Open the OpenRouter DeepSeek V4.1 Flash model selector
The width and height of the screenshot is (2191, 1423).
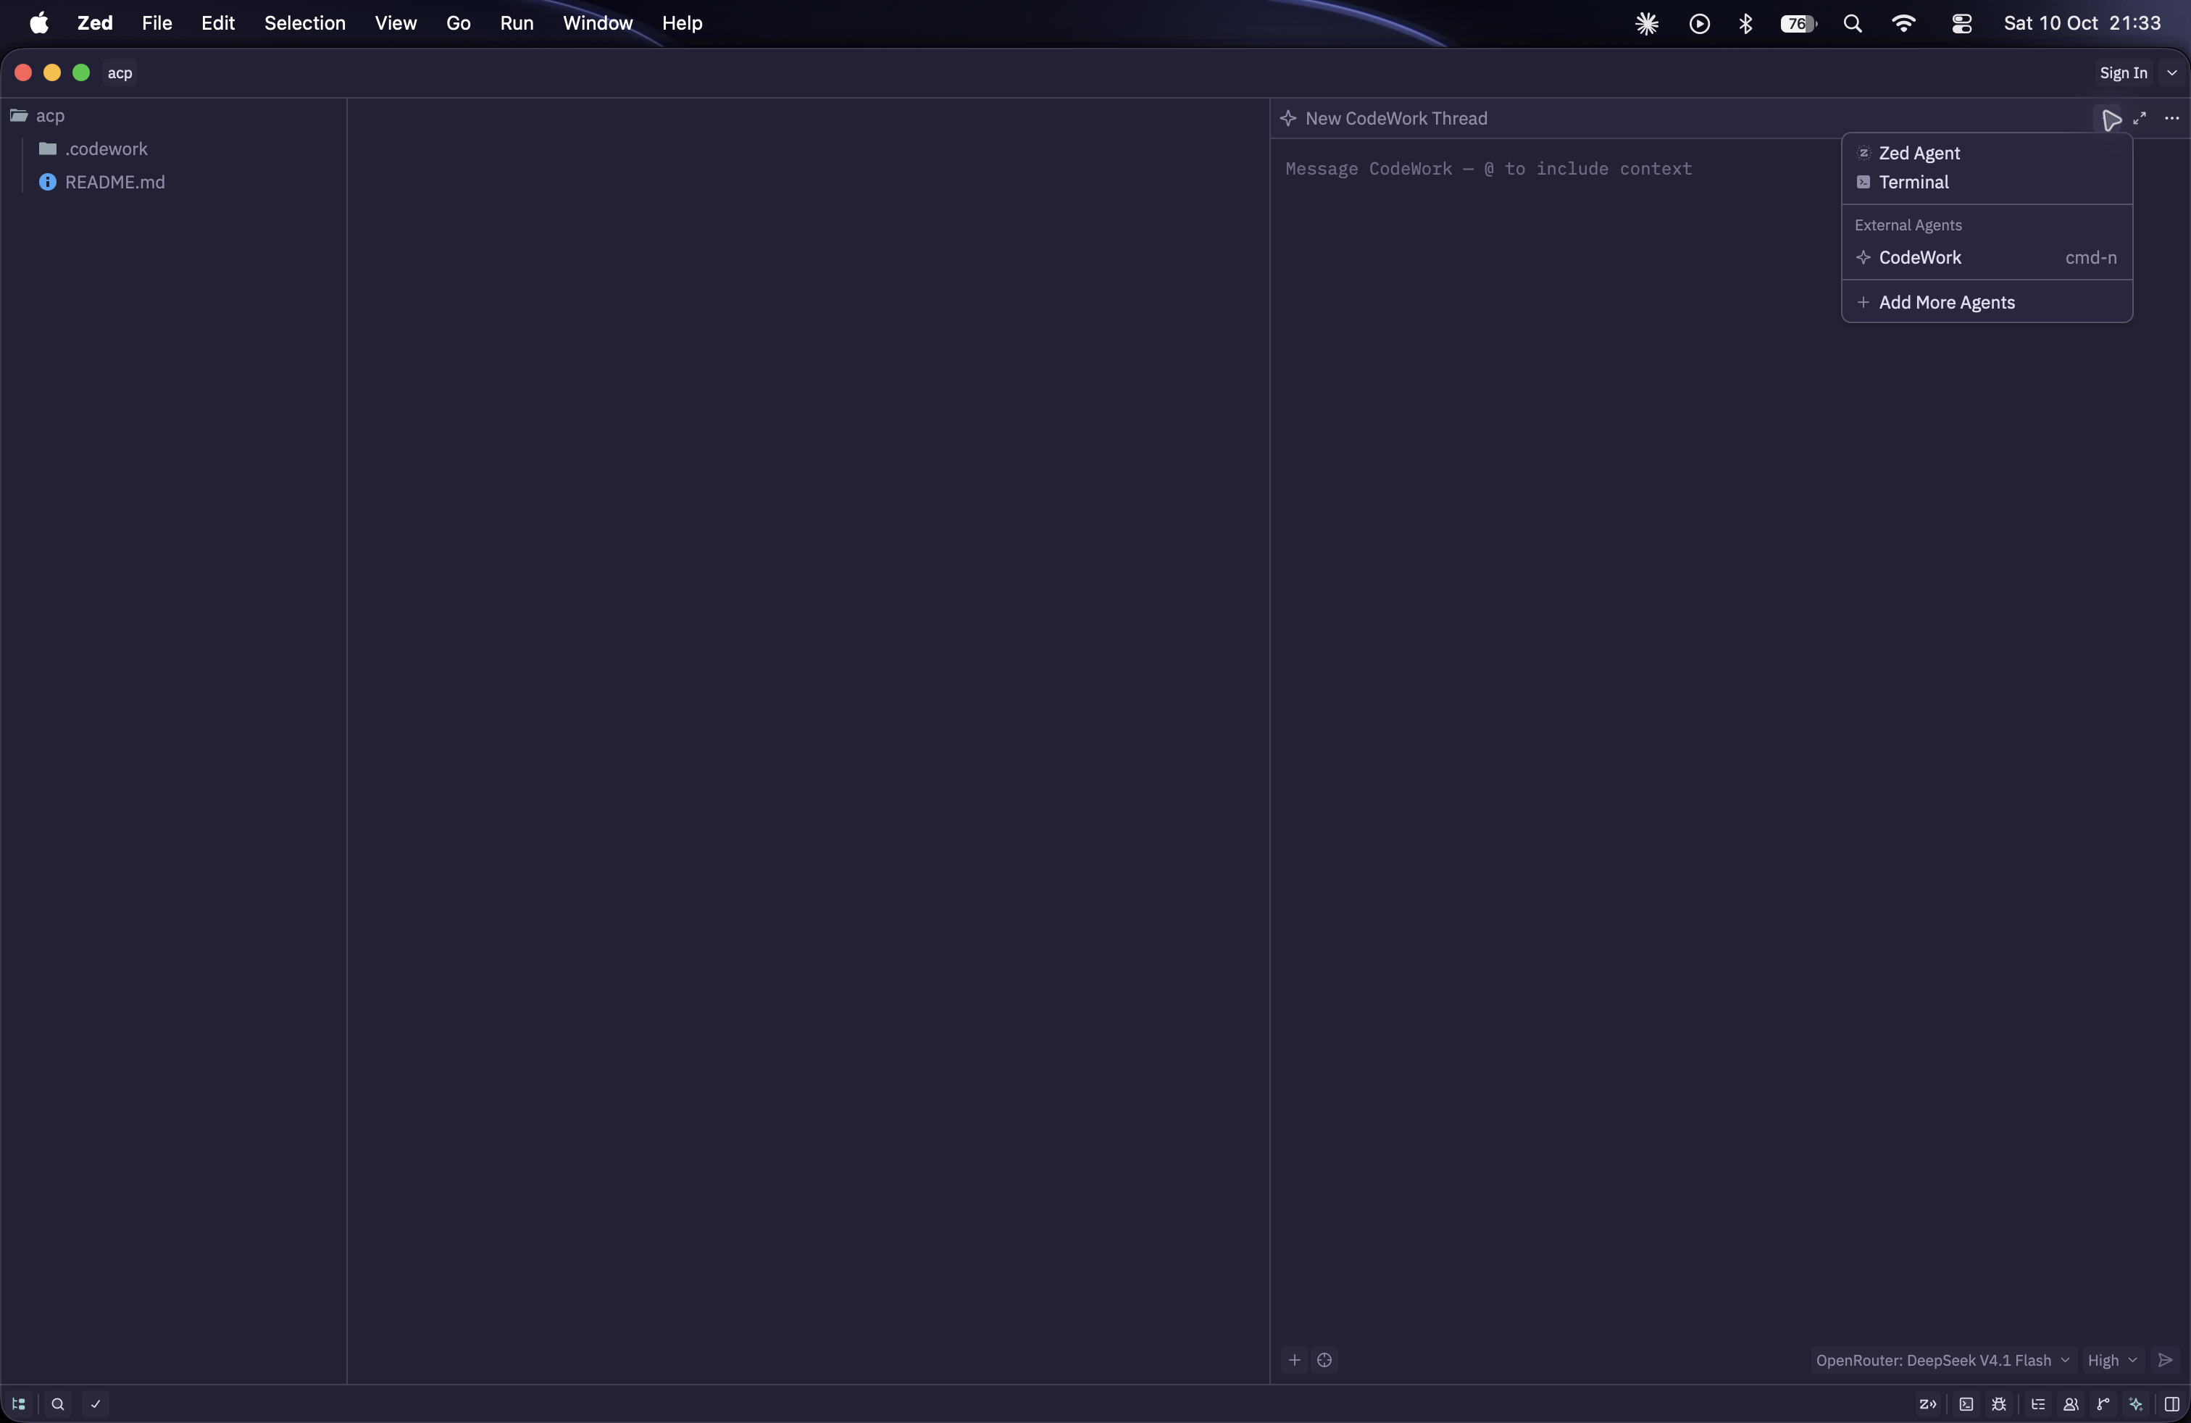pos(1942,1359)
